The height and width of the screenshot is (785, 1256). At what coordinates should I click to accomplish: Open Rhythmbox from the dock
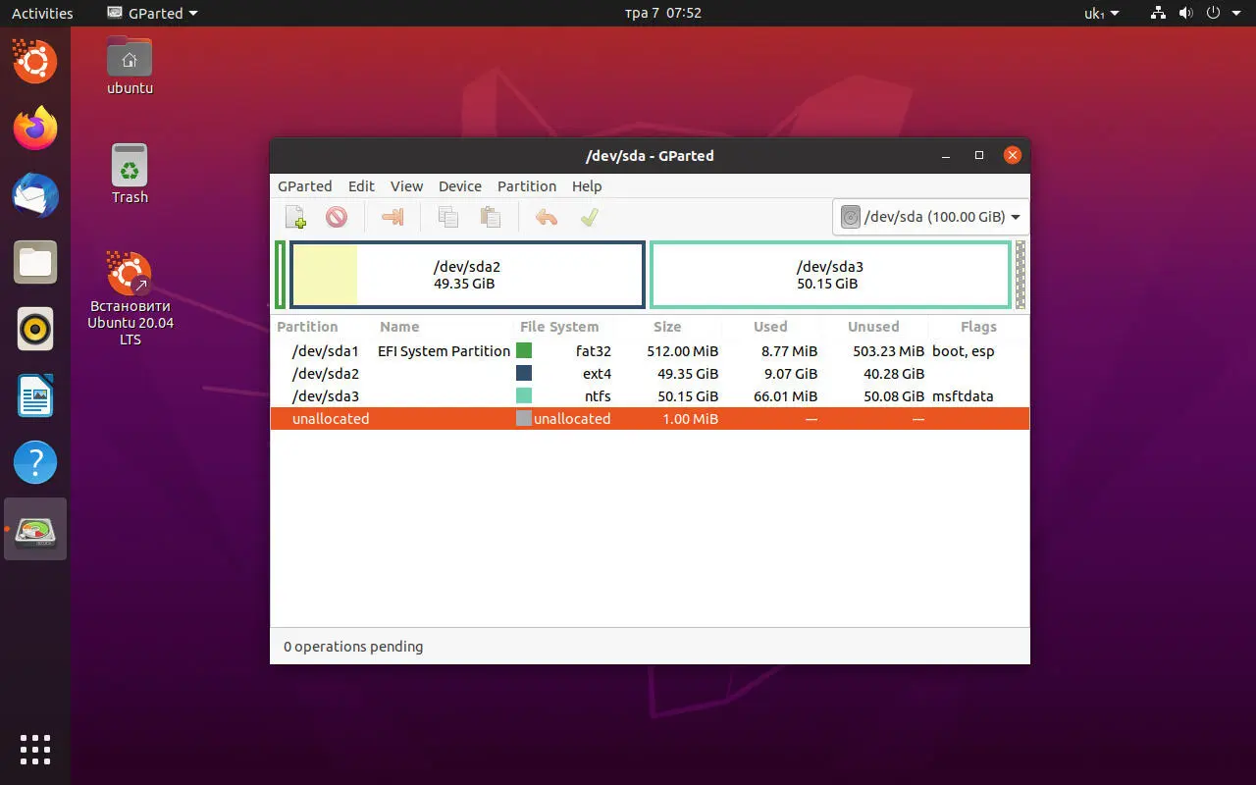point(35,329)
